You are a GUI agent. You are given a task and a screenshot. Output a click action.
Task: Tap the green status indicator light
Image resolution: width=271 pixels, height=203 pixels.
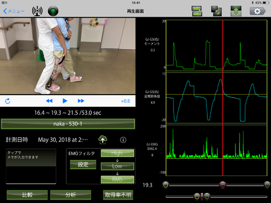(x=53, y=11)
